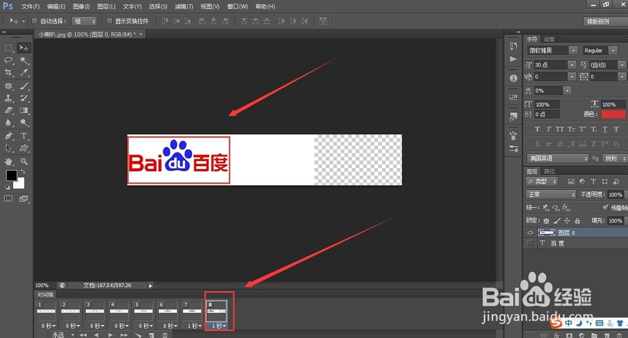Switch to the 段落 tab
The image size is (628, 338).
click(x=549, y=40)
